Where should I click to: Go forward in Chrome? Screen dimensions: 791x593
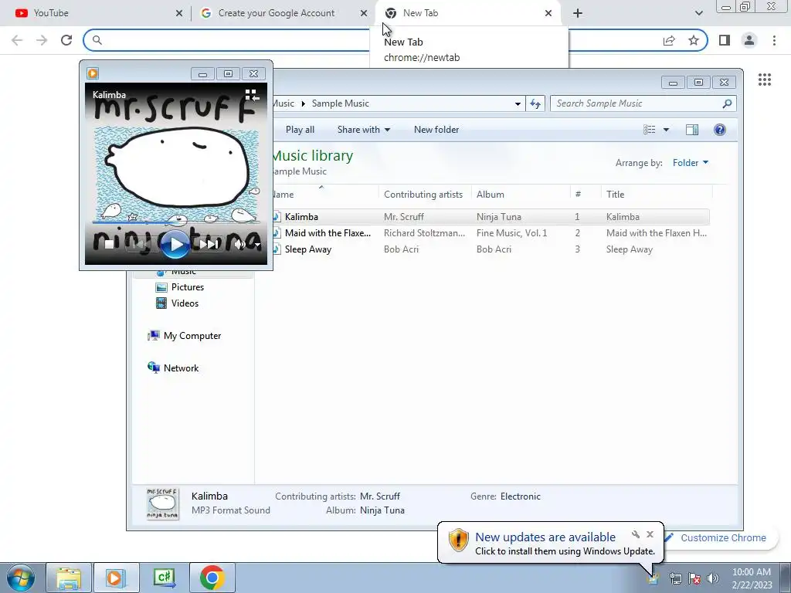[x=42, y=40]
